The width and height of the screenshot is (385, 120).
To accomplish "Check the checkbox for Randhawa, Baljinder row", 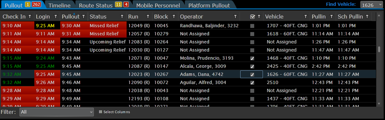I will (x=252, y=26).
